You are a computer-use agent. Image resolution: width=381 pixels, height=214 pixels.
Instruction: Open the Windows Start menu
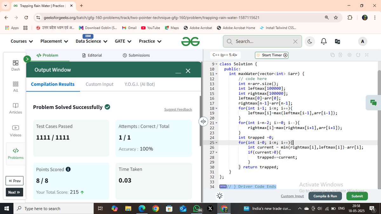click(7, 208)
